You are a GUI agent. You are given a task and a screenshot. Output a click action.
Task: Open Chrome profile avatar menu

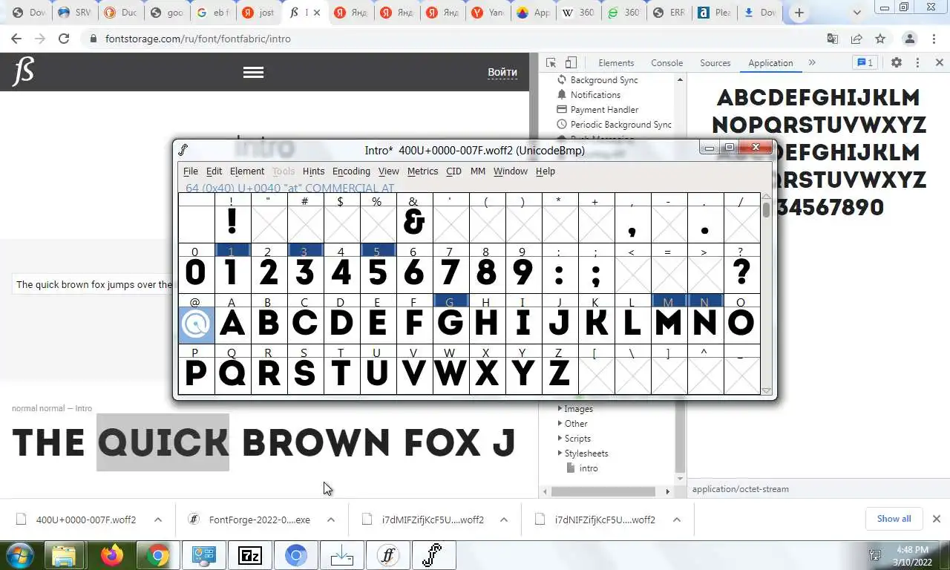click(x=910, y=39)
